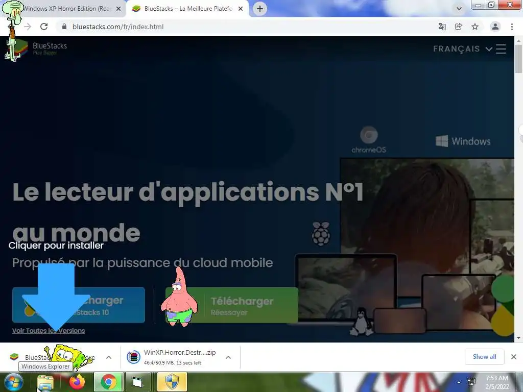Open the tab search chevron
523x392 pixels.
pos(459,9)
